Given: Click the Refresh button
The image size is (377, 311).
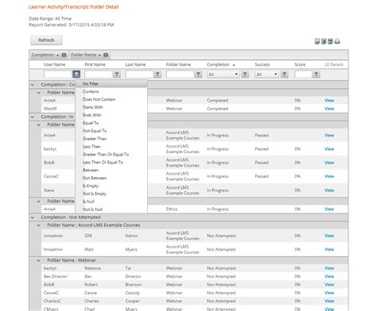Looking at the screenshot, I should pyautogui.click(x=46, y=40).
